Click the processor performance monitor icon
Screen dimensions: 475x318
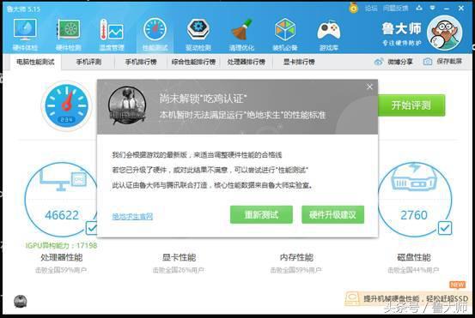point(63,180)
